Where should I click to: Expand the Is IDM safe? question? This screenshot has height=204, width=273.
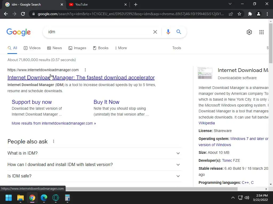tap(94, 176)
